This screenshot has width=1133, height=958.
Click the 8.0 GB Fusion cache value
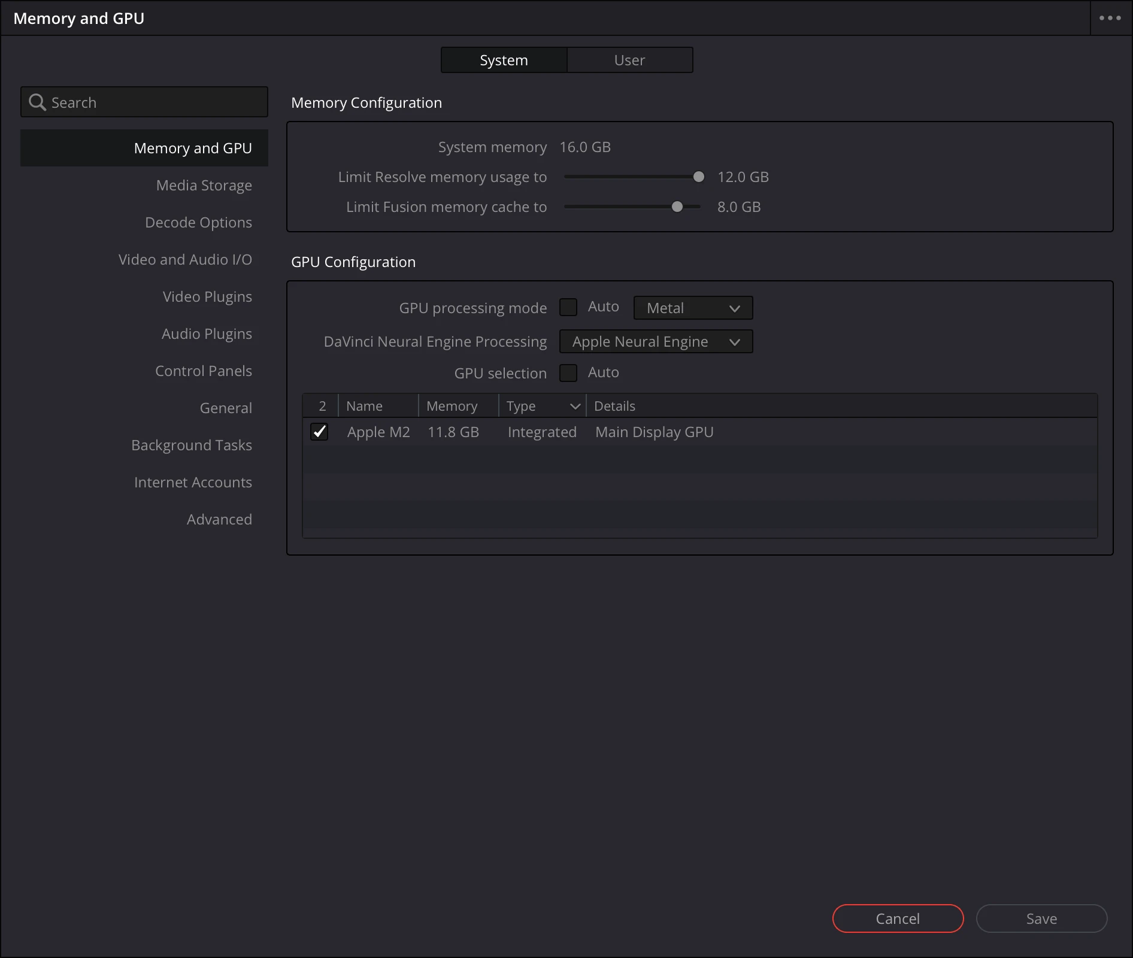coord(739,207)
